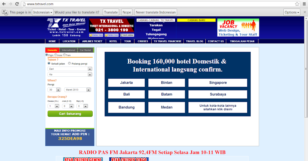Select the Surabaya hotel button
This screenshot has height=161, width=308.
pos(218,94)
